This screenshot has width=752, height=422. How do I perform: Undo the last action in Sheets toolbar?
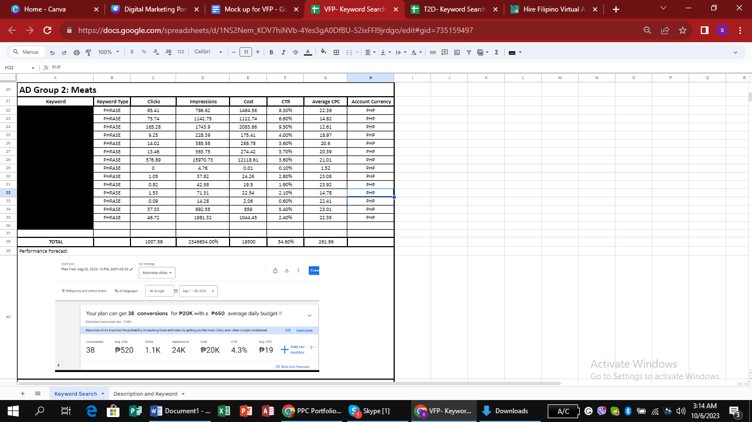(52, 52)
